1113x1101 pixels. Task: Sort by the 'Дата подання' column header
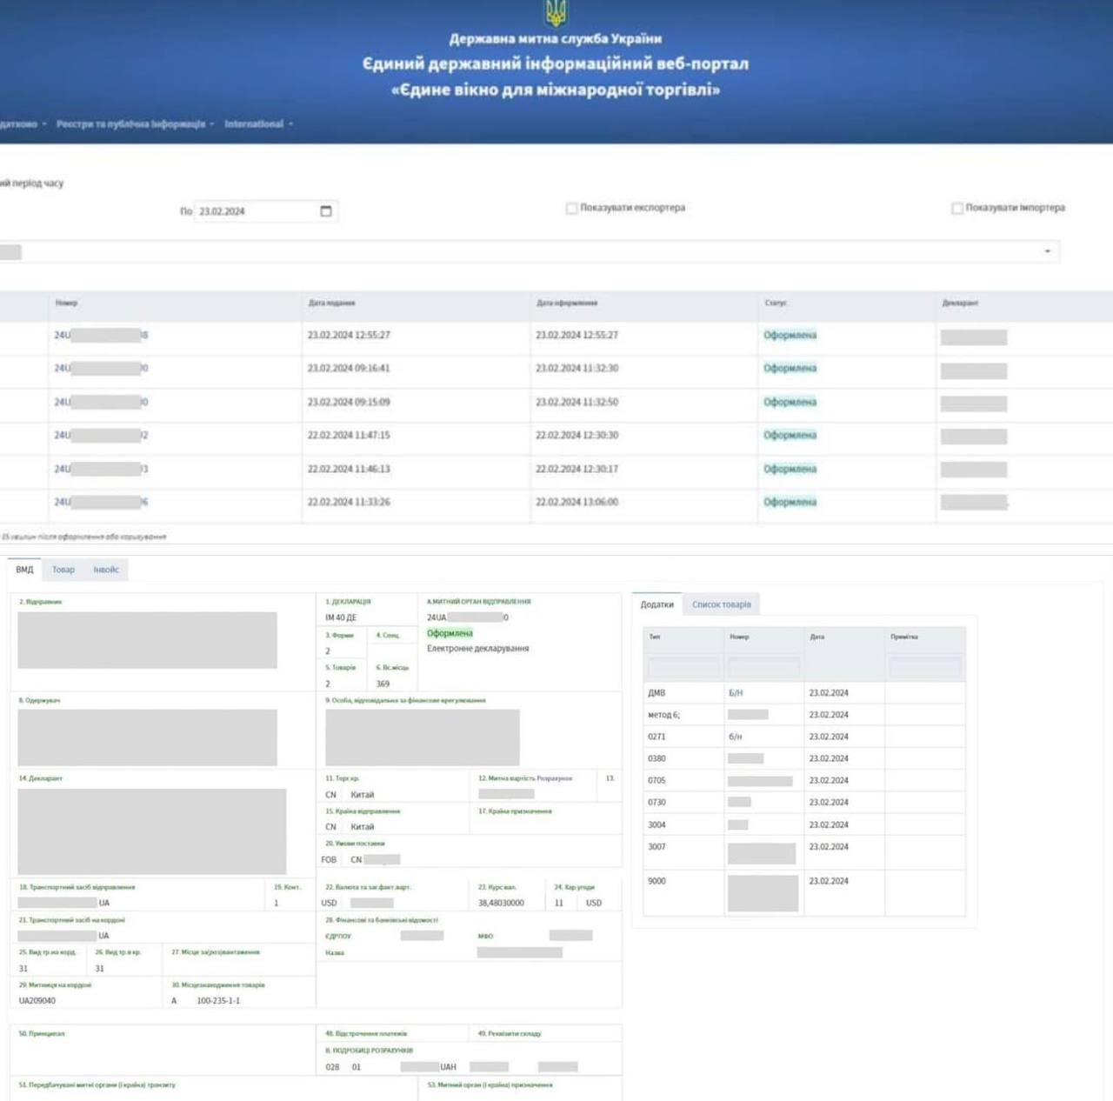[331, 304]
